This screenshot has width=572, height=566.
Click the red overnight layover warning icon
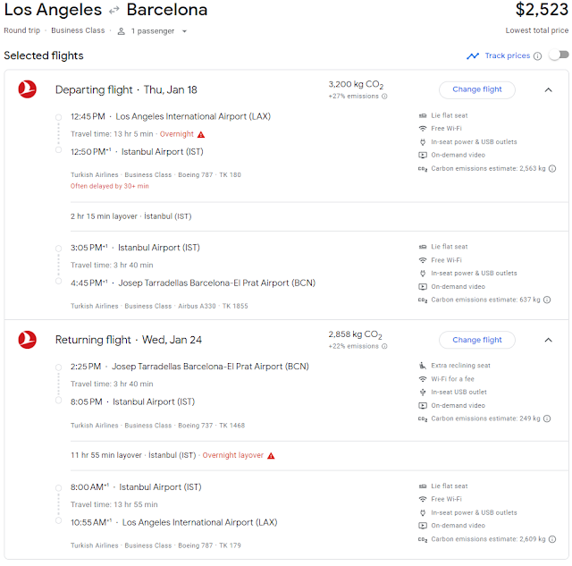[271, 455]
